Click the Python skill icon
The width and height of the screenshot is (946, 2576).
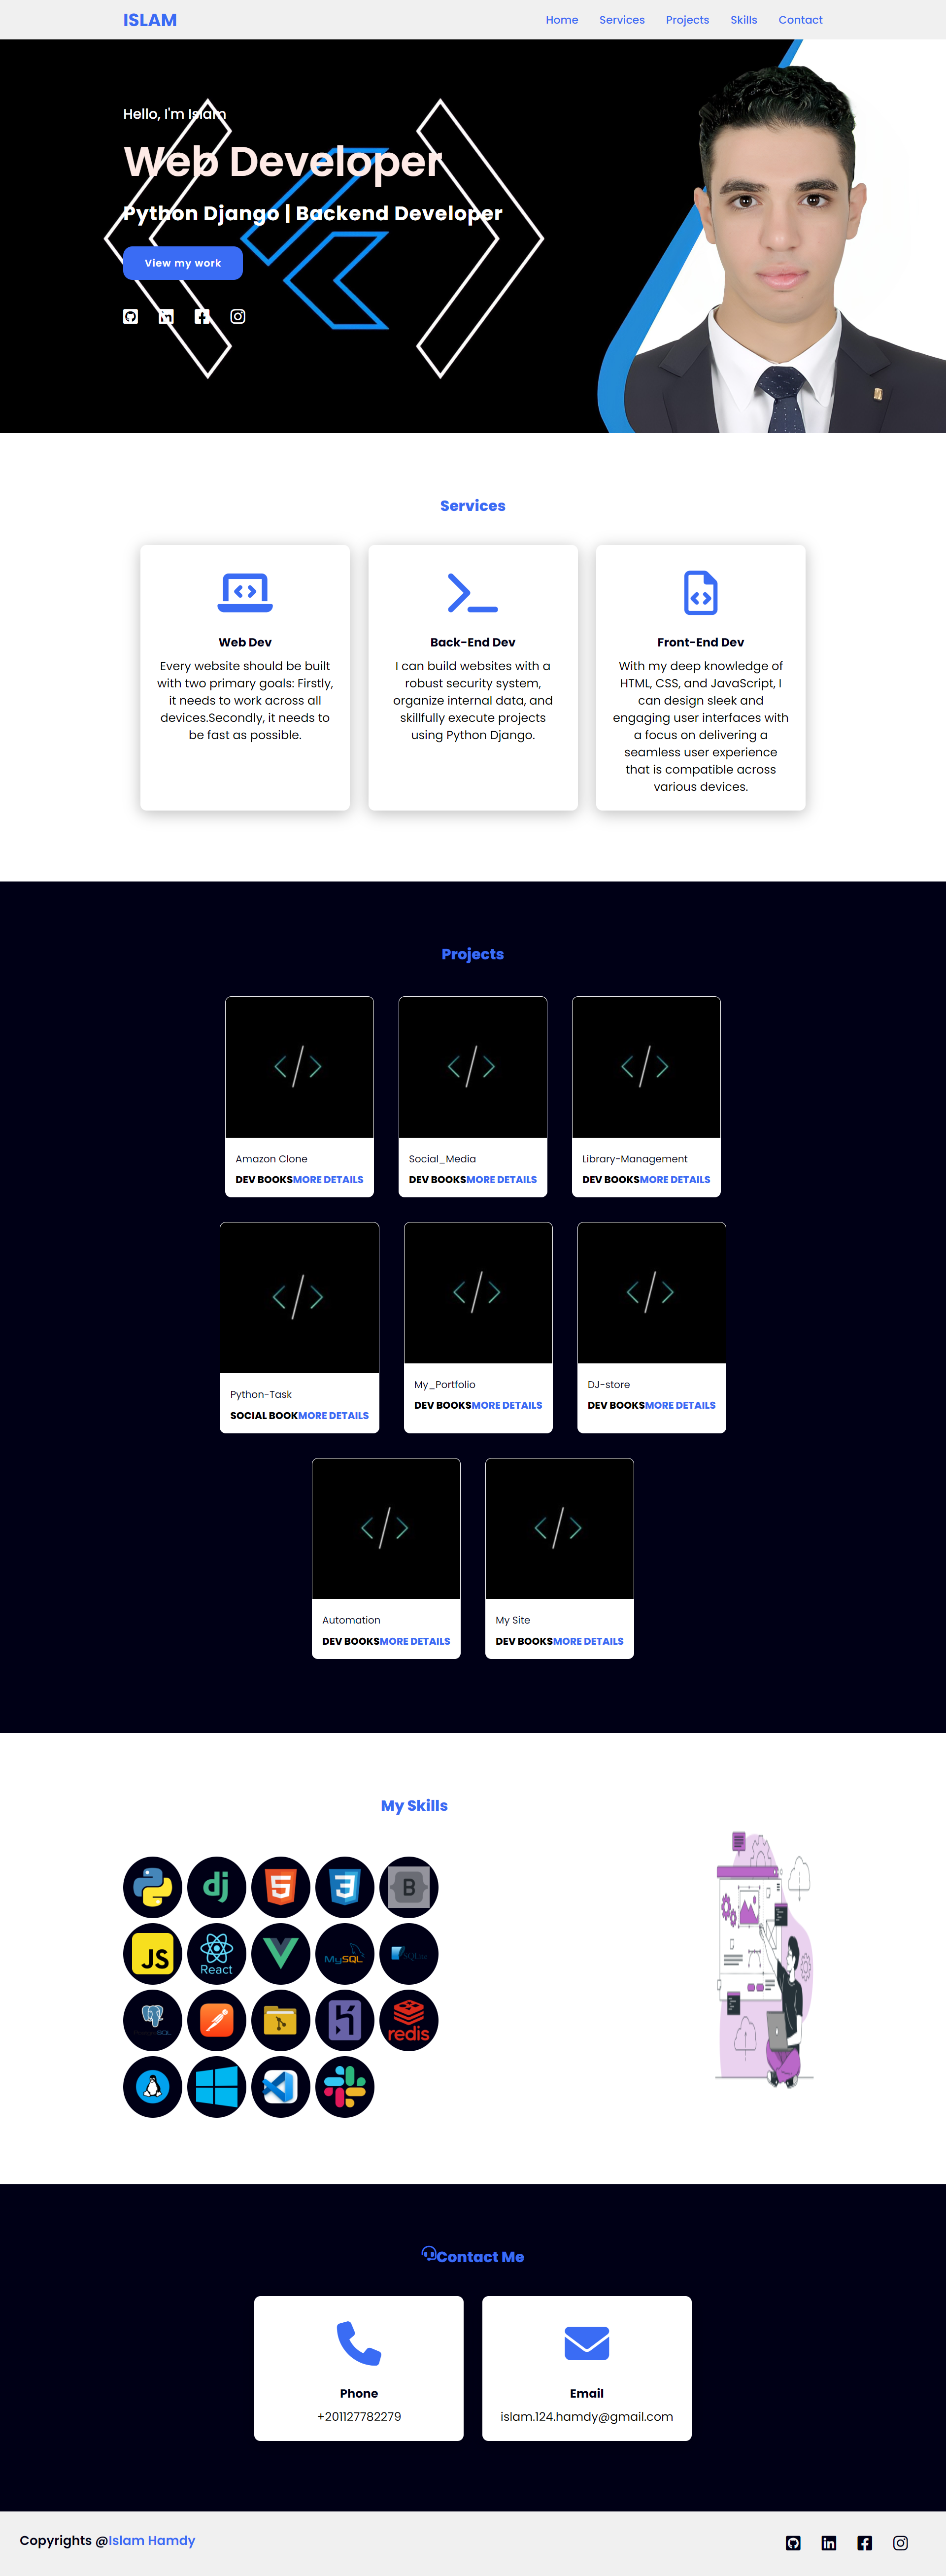click(x=152, y=1887)
